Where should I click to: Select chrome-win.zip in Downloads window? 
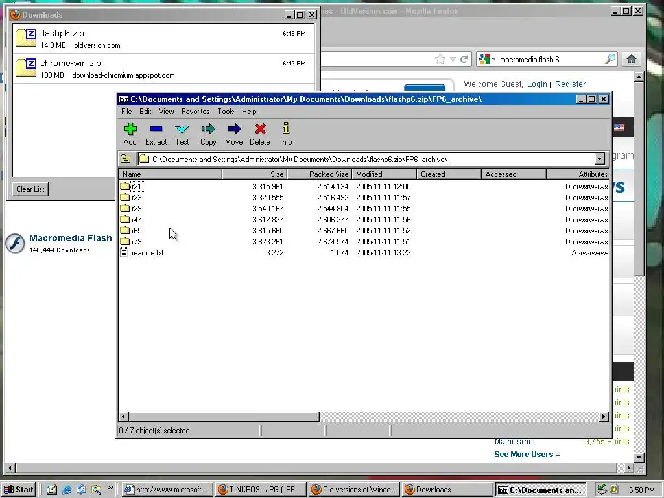tap(164, 69)
